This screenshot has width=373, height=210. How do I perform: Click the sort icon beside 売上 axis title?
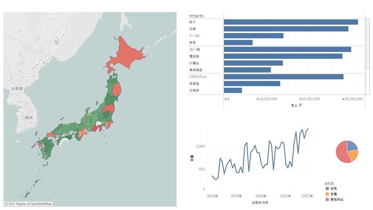pyautogui.click(x=301, y=105)
